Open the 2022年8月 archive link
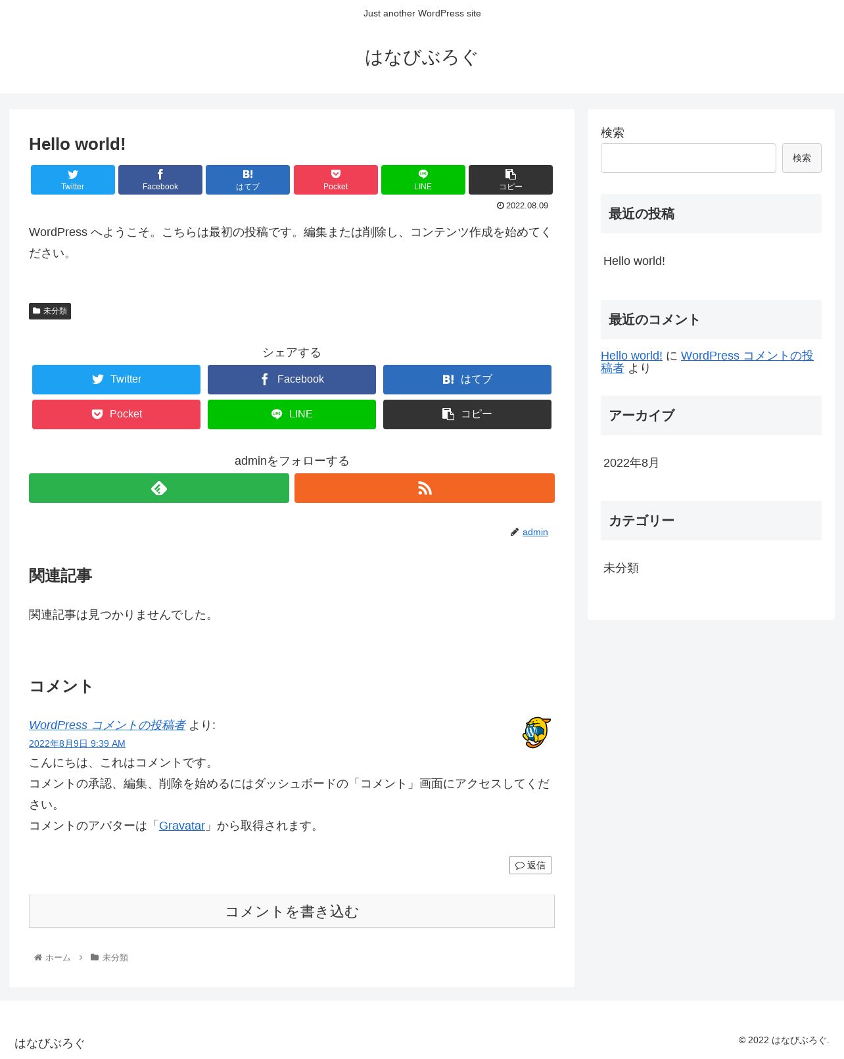Image resolution: width=844 pixels, height=1059 pixels. [x=631, y=463]
